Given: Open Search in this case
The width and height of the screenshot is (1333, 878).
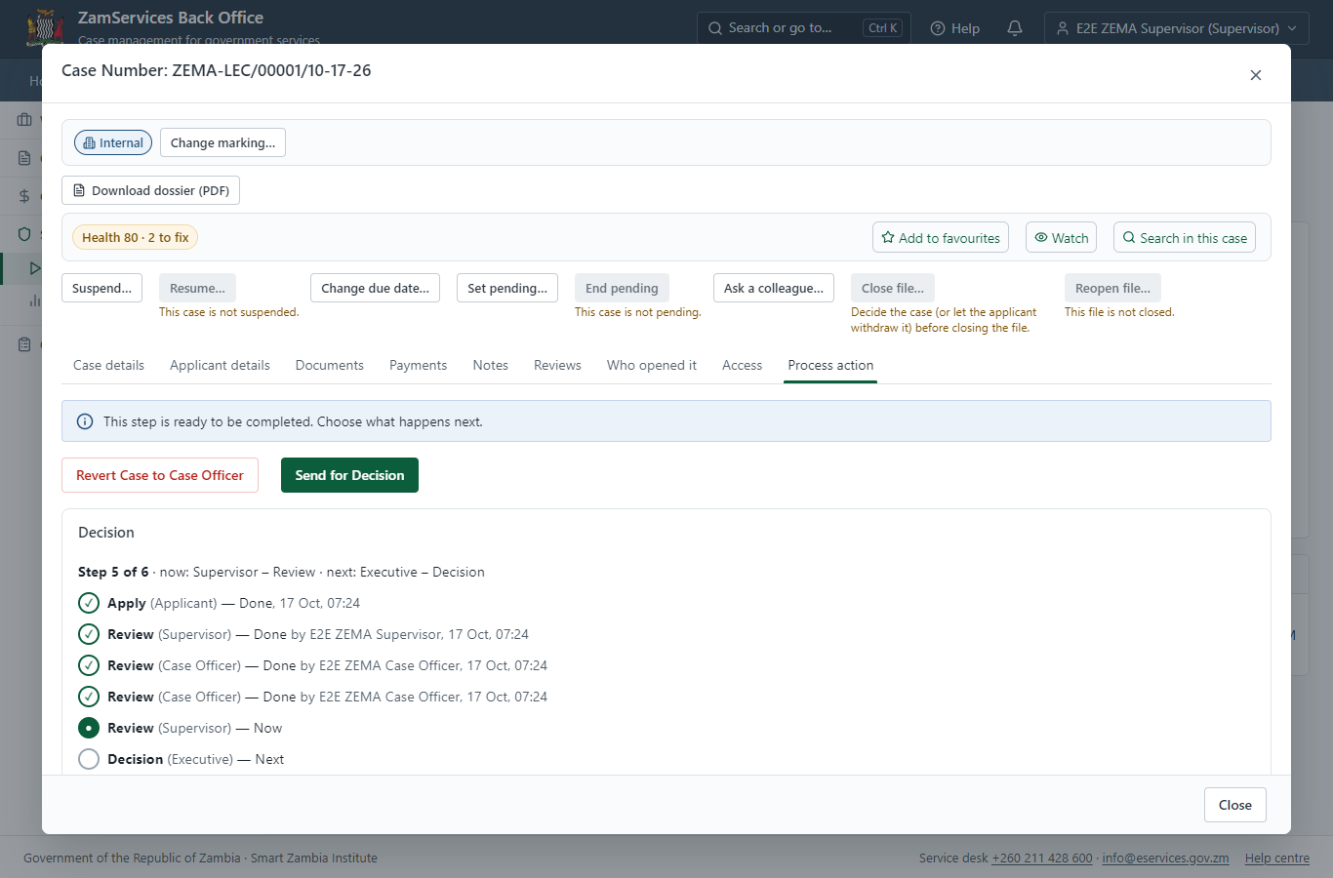Looking at the screenshot, I should pyautogui.click(x=1185, y=238).
